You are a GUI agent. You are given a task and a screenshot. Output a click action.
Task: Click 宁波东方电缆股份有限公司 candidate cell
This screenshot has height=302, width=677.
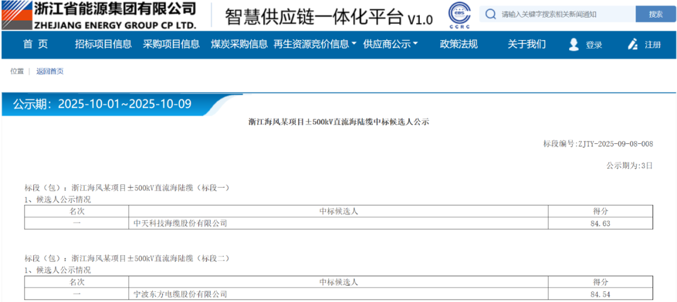(x=338, y=294)
